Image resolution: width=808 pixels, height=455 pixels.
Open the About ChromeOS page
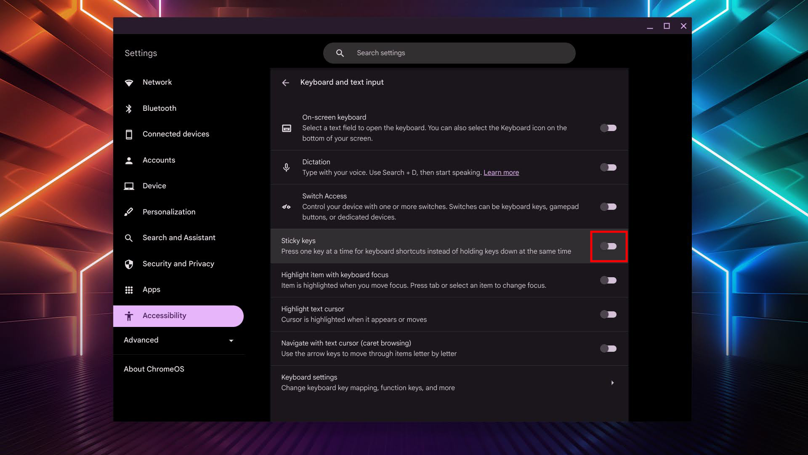click(154, 369)
